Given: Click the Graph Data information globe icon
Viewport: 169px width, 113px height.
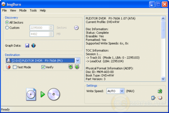Looking at the screenshot, I should [34, 45].
